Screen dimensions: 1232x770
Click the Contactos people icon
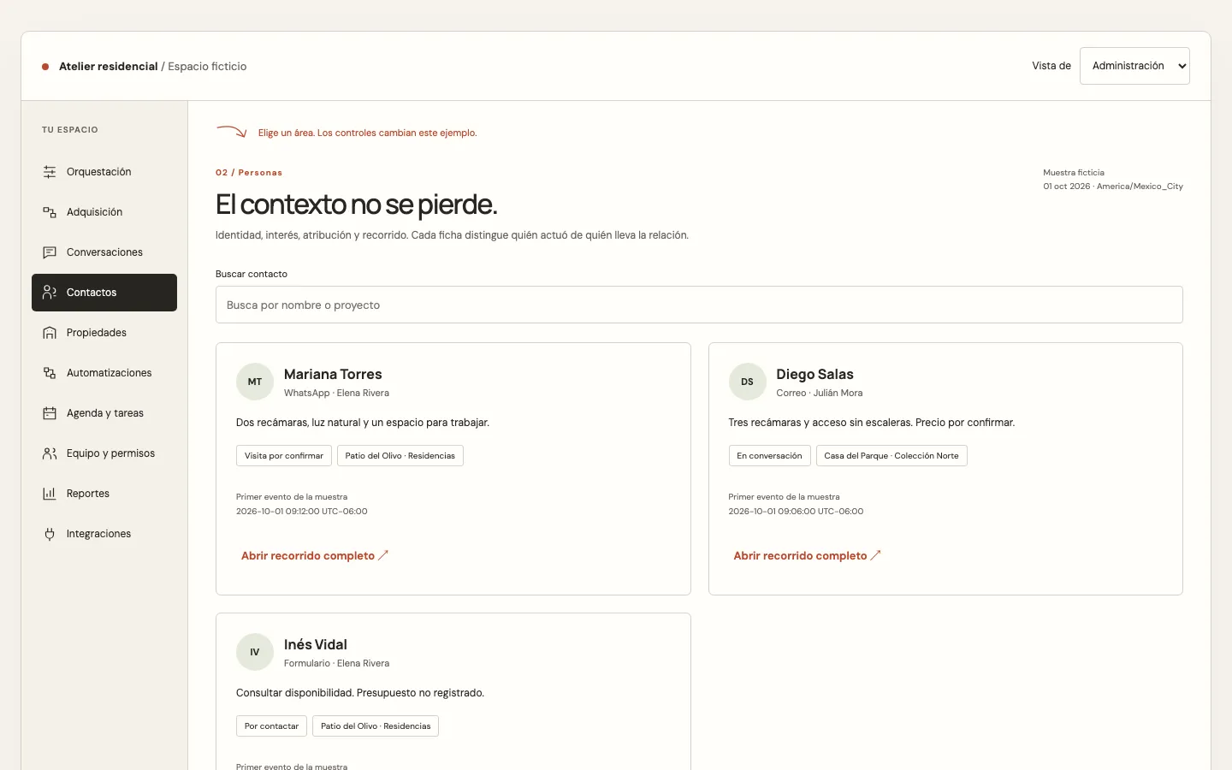coord(50,293)
